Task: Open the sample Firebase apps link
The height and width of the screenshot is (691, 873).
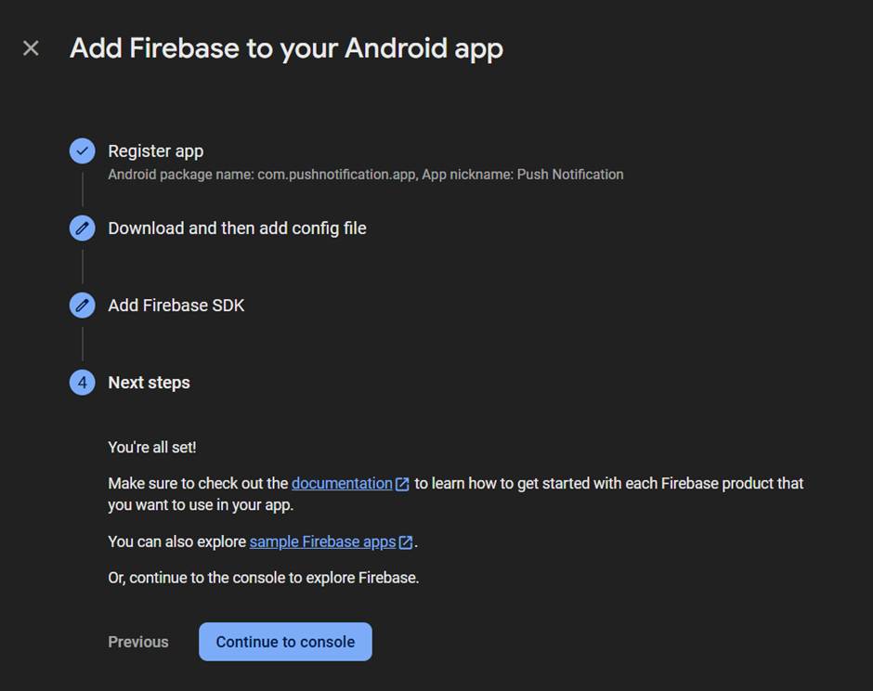Action: click(x=322, y=541)
